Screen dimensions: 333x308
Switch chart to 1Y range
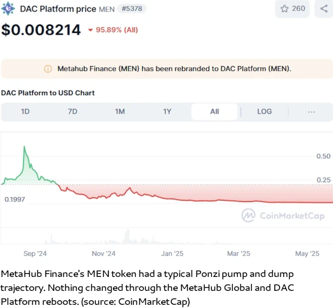(x=167, y=112)
